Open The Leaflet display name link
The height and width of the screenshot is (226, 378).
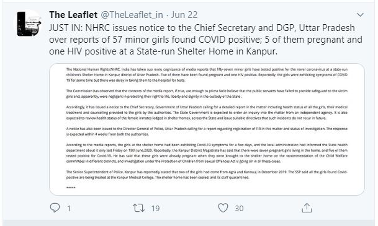pos(73,15)
